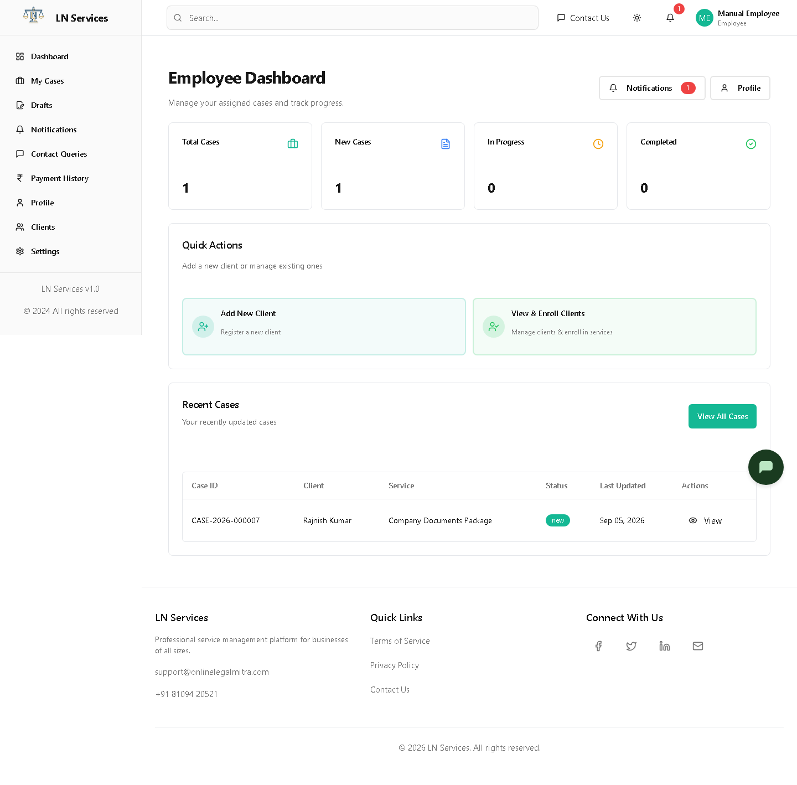This screenshot has width=797, height=785.
Task: Go to Clients in the sidebar
Action: point(71,227)
